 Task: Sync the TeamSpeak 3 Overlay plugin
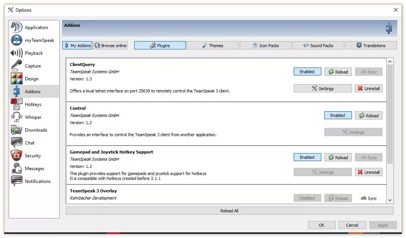coord(369,198)
